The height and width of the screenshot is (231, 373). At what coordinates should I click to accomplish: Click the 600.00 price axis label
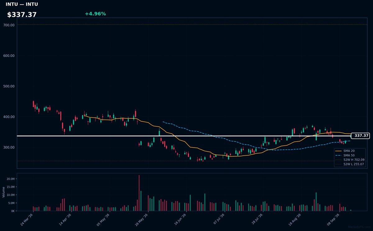[x=9, y=56]
